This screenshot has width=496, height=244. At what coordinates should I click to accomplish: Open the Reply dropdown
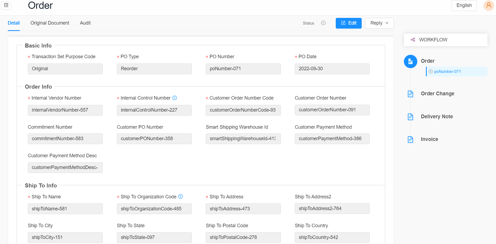click(x=379, y=23)
